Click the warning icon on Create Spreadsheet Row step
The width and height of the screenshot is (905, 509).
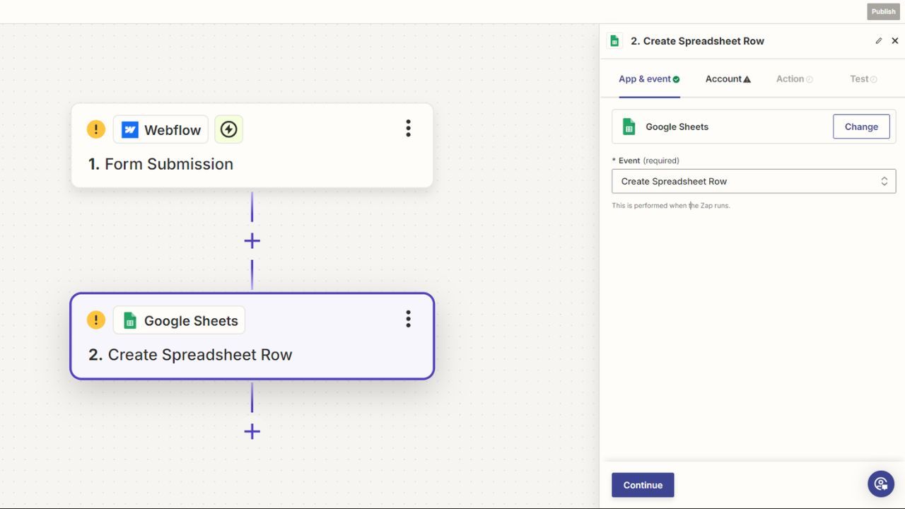[96, 320]
